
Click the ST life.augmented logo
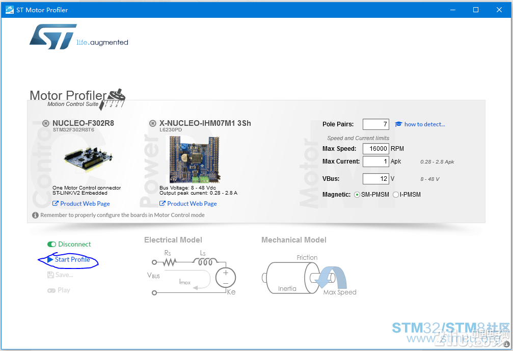tap(79, 37)
